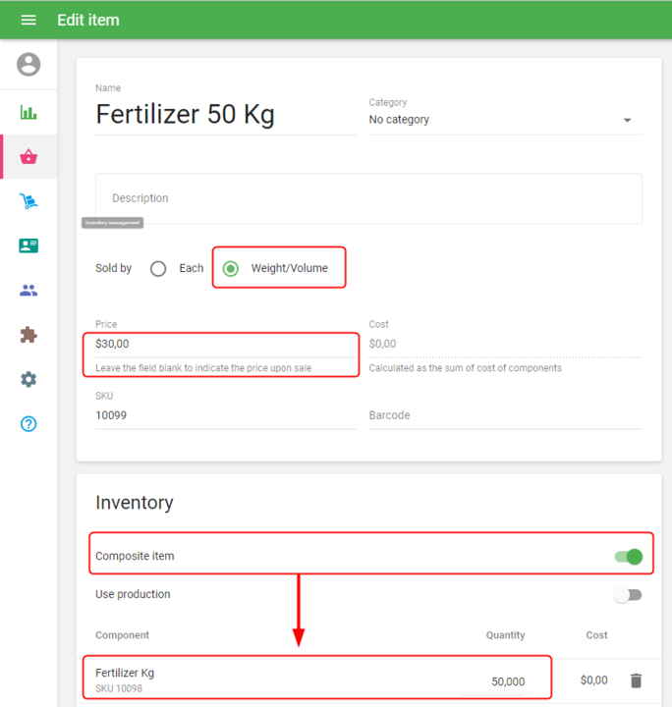This screenshot has height=707, width=672.
Task: Open the Integrations puzzle icon
Action: point(28,335)
